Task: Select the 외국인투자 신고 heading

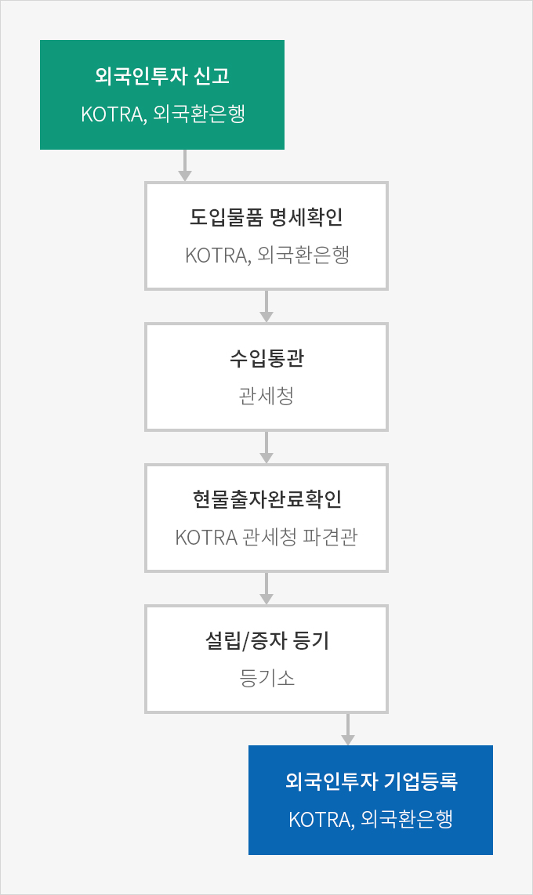Action: (162, 77)
